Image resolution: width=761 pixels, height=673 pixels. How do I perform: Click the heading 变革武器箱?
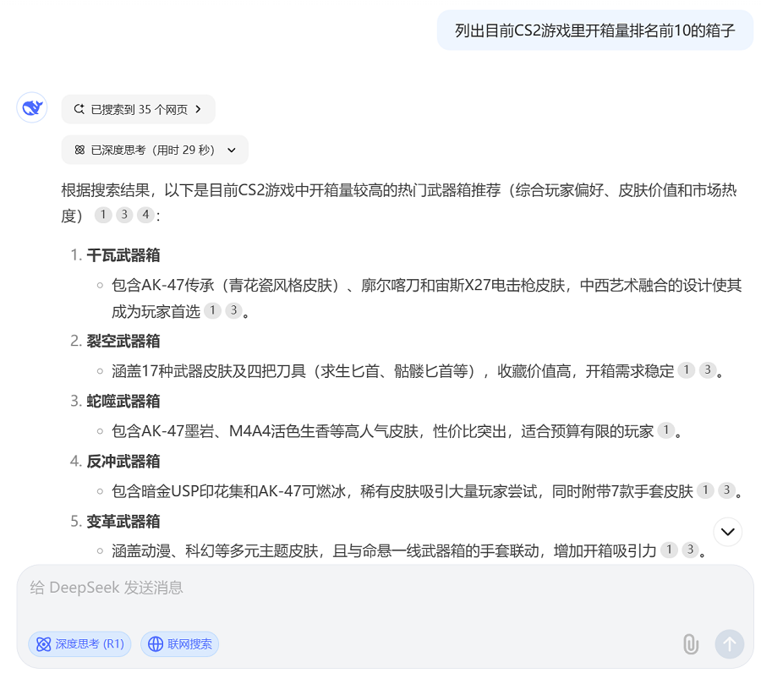[123, 522]
